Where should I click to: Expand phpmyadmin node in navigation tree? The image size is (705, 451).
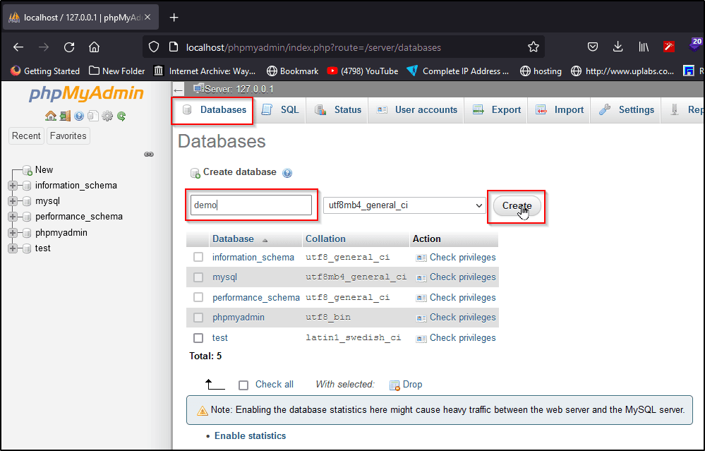[x=13, y=232]
